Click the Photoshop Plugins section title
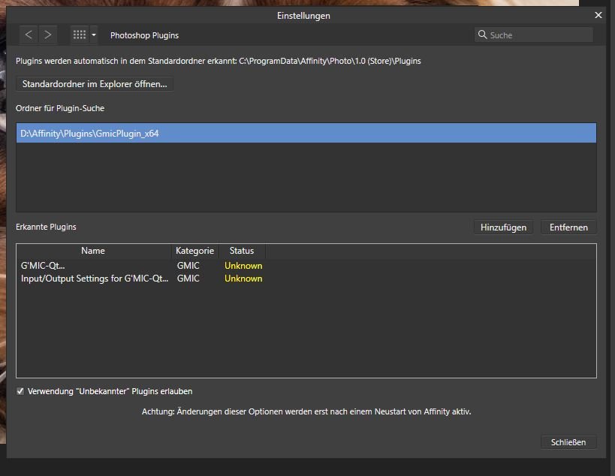This screenshot has width=615, height=476. [144, 35]
